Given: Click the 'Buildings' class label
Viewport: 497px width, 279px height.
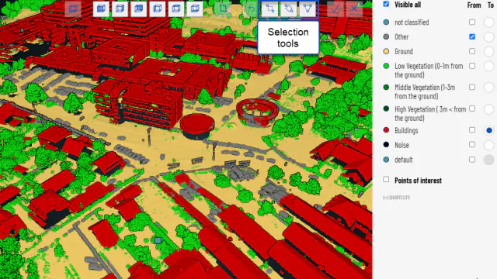Looking at the screenshot, I should (406, 130).
